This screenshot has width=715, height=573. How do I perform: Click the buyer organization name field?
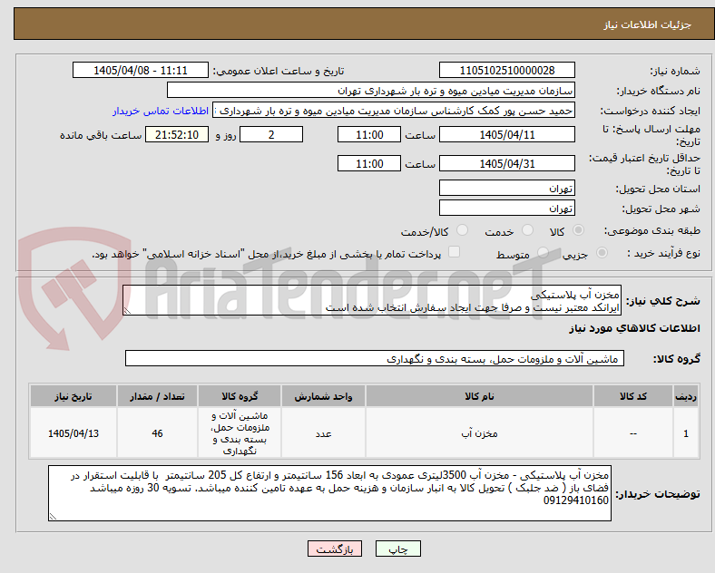(371, 91)
